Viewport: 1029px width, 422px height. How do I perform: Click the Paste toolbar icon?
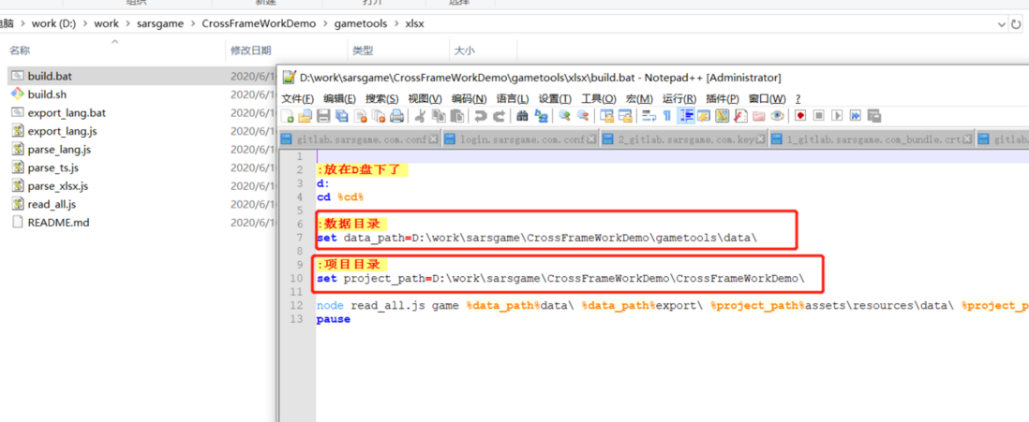click(x=456, y=116)
